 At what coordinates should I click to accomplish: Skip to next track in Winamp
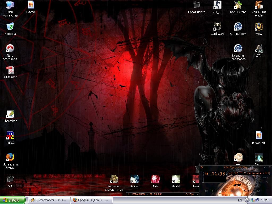[231, 191]
